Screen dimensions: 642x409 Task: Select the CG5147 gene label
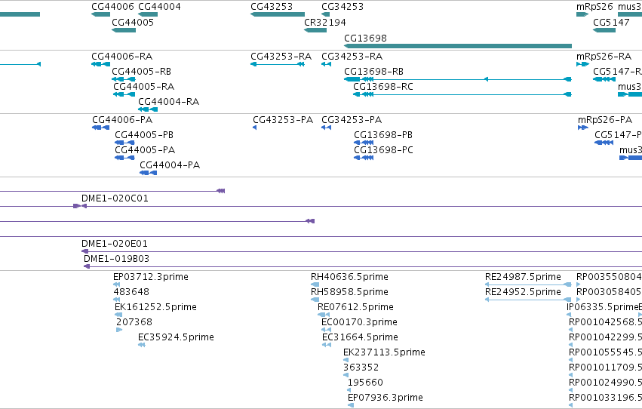click(611, 22)
